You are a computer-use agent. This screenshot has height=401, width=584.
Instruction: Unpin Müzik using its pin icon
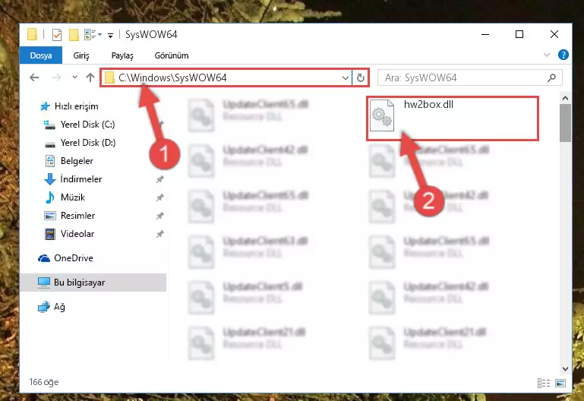pos(159,197)
